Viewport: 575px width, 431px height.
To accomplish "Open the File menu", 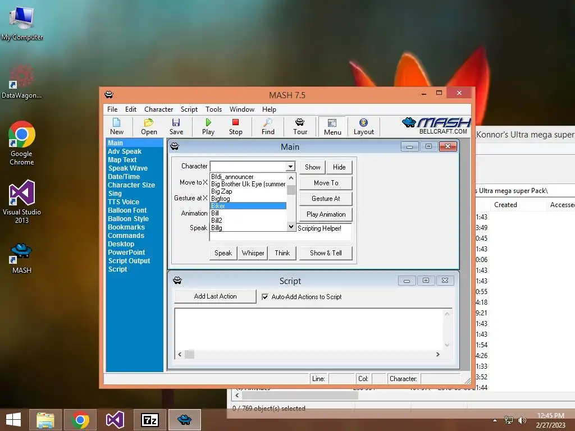I will pos(112,109).
